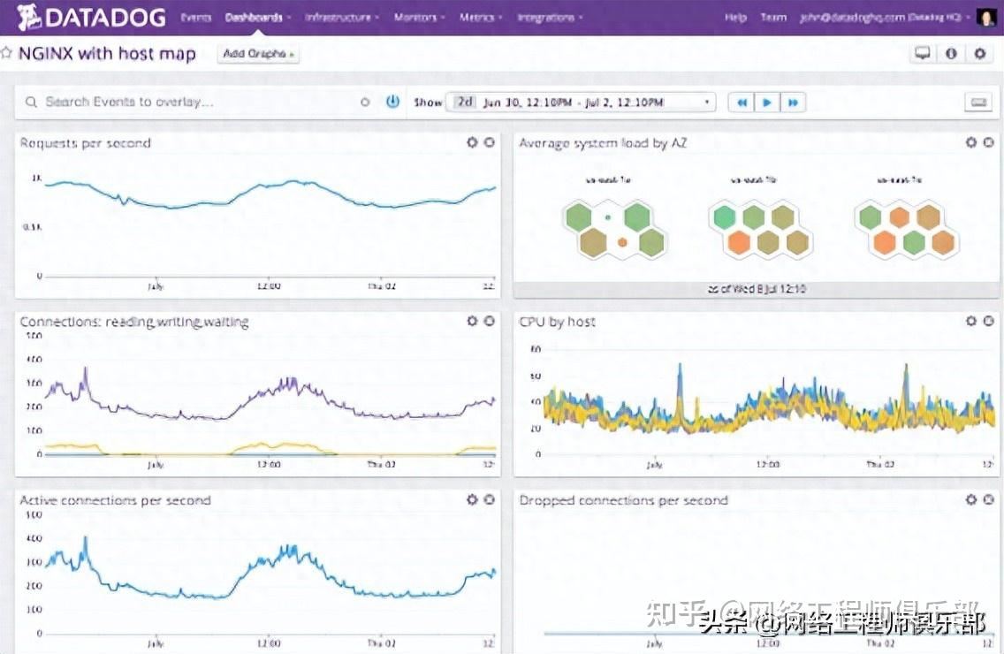Open settings for Connections reading writing waiting graph

[x=473, y=321]
